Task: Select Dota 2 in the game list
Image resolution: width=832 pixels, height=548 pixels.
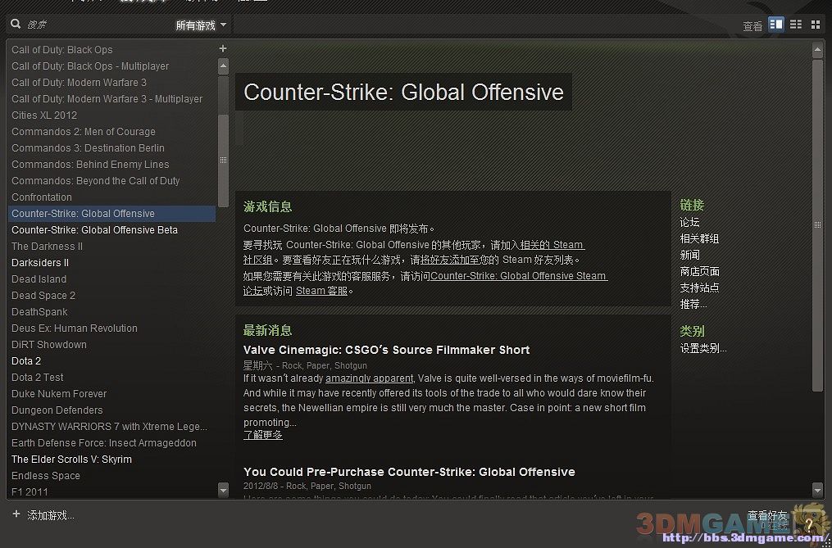Action: [26, 361]
